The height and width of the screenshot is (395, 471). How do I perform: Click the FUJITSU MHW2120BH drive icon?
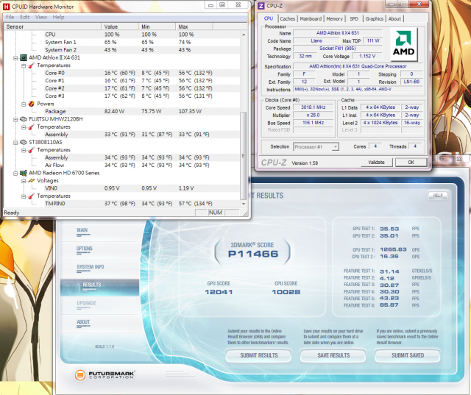(x=24, y=119)
